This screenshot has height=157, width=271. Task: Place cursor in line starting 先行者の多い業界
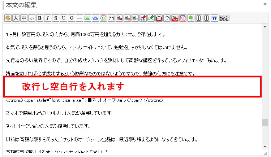(x=116, y=60)
